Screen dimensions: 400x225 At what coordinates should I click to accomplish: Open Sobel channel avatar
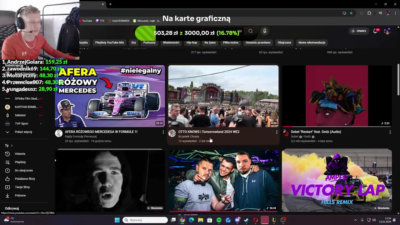pos(285,133)
